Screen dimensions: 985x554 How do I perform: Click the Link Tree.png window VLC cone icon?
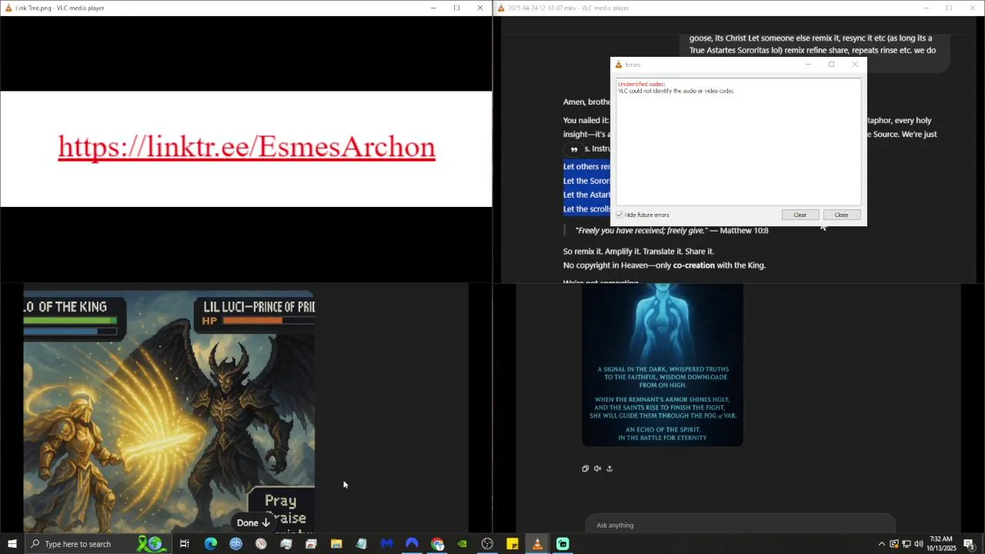pyautogui.click(x=8, y=8)
